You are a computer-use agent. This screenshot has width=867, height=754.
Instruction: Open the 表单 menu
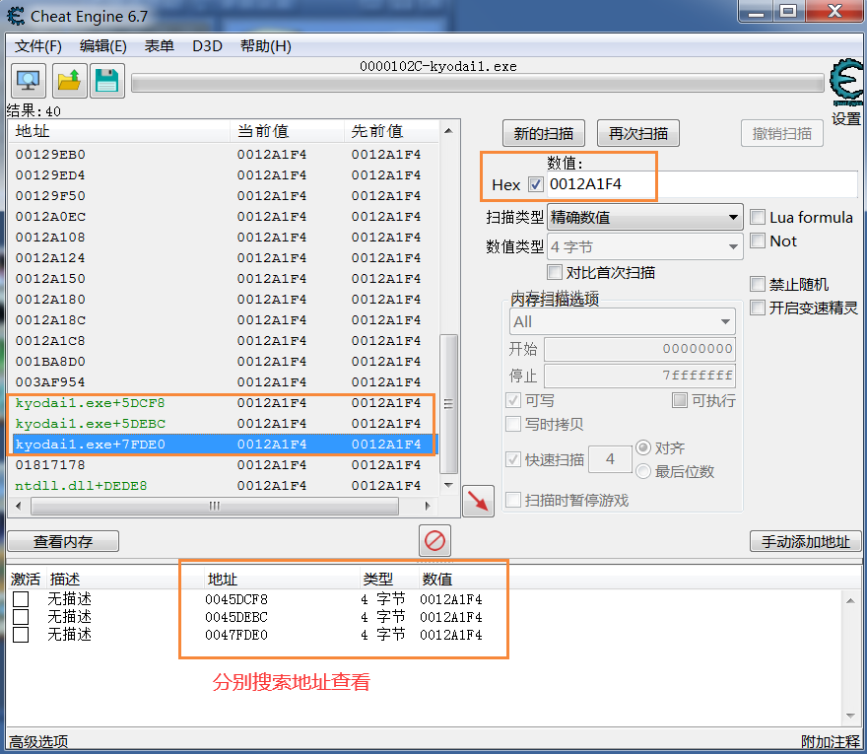tap(160, 46)
